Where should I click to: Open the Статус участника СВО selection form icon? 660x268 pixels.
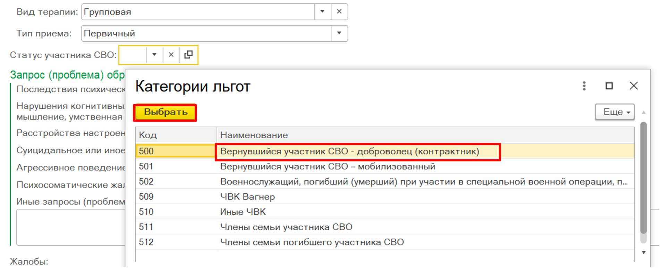(x=188, y=55)
